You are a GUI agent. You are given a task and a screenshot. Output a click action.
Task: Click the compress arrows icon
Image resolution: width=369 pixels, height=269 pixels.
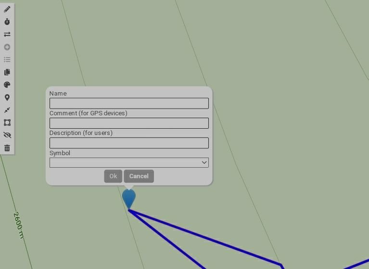[x=7, y=110]
